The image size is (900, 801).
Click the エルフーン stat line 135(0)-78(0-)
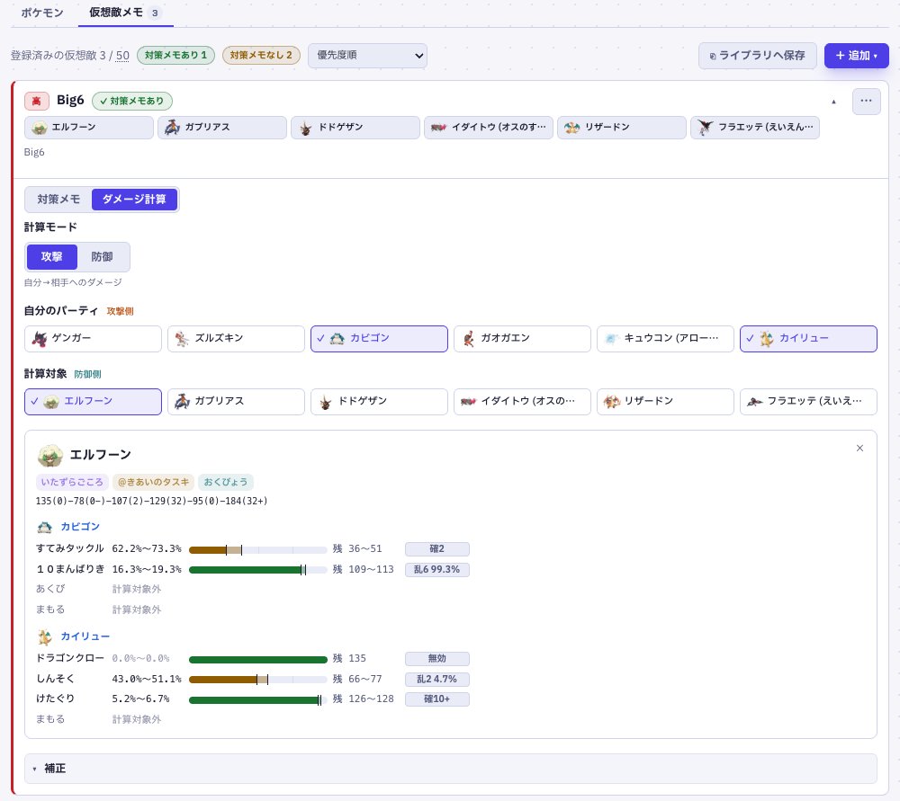tap(151, 501)
